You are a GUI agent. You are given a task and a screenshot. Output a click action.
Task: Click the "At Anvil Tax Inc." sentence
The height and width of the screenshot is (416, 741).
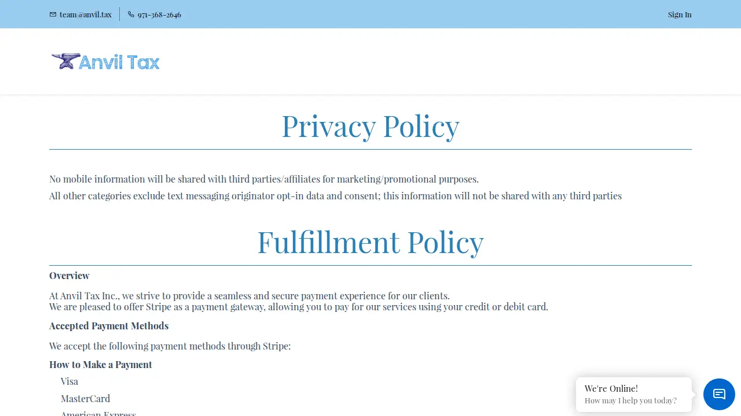(x=250, y=296)
